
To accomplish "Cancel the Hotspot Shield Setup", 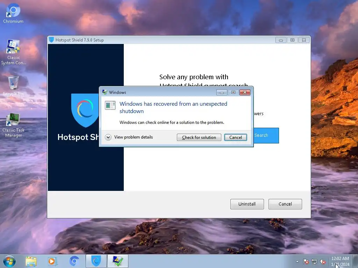I will coord(285,204).
